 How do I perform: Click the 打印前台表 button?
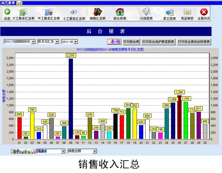tap(131, 42)
